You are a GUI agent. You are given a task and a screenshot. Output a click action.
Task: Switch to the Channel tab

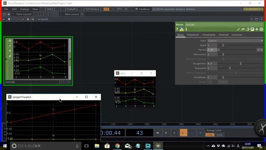tap(224, 35)
